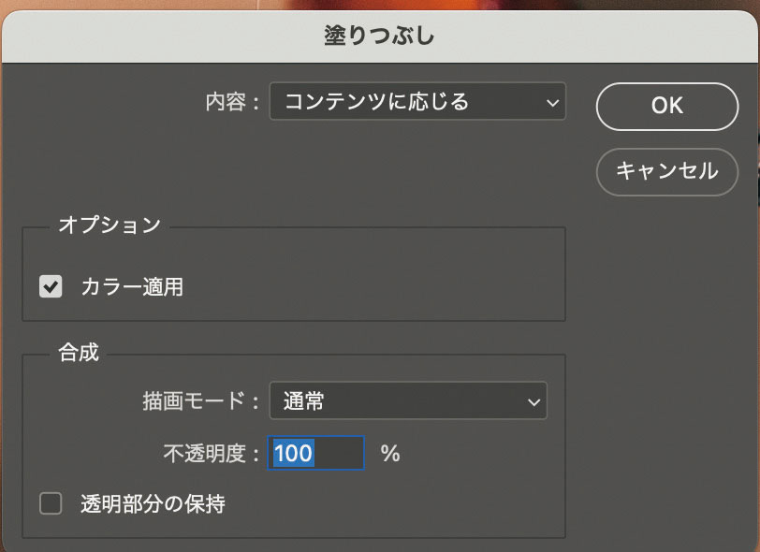Click the chevron arrow of the 内容 dropdown
Viewport: 760px width, 552px height.
coord(552,103)
